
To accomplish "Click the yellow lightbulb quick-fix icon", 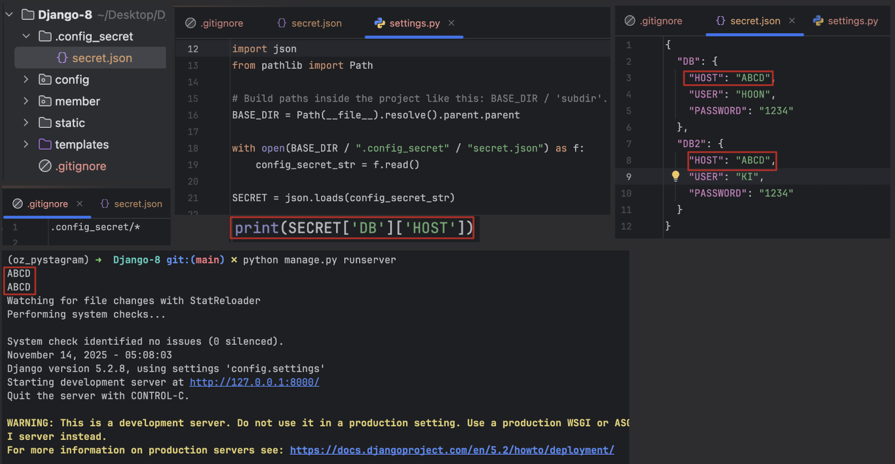I will pyautogui.click(x=675, y=176).
